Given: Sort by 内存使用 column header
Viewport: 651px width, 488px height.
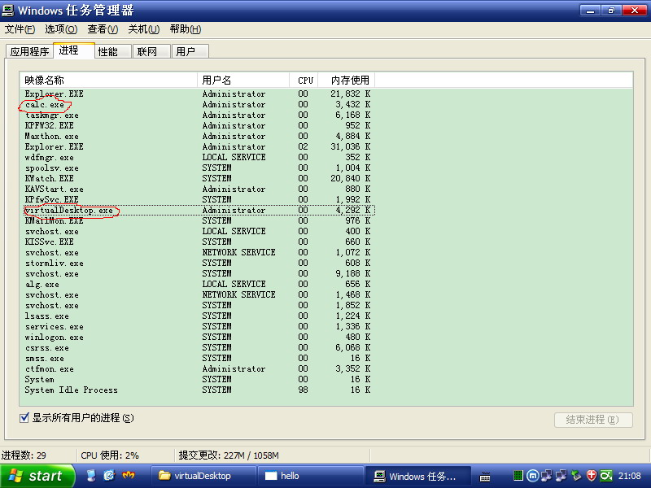Looking at the screenshot, I should pos(347,80).
